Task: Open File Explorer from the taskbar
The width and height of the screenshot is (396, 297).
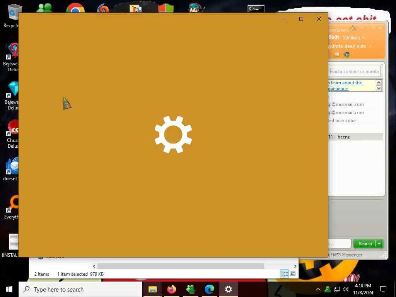Action: pos(152,289)
